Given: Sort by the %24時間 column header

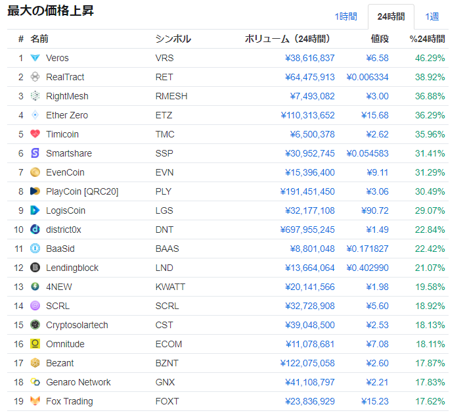Looking at the screenshot, I should pos(427,39).
